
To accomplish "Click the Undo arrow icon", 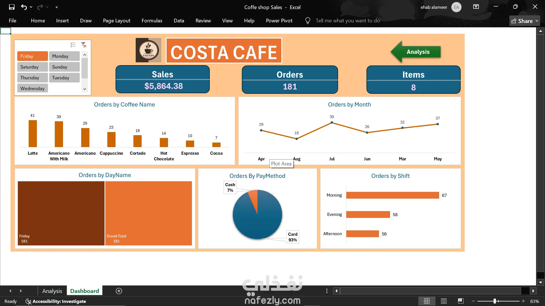I will [x=24, y=7].
